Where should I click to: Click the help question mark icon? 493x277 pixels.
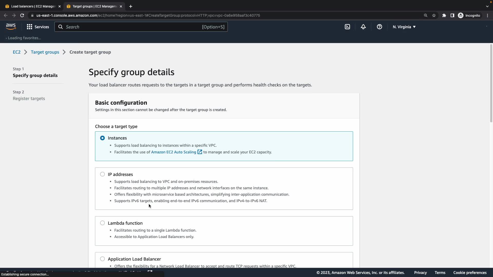click(x=379, y=27)
